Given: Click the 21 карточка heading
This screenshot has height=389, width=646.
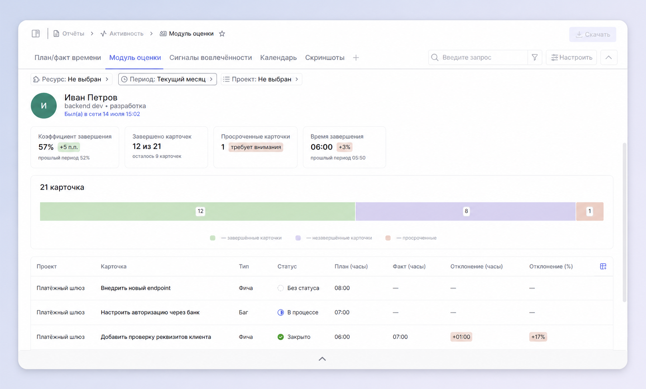Looking at the screenshot, I should tap(62, 188).
